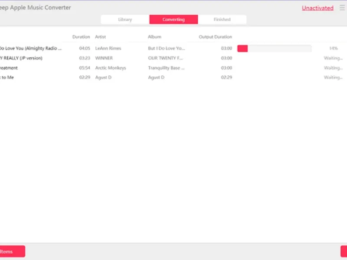Click Waiting status in the WINNER row
Screen dimensions: 347x260
coord(333,58)
